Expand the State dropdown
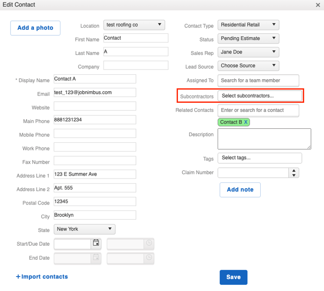Screen dimensions: 324x291 point(84,229)
